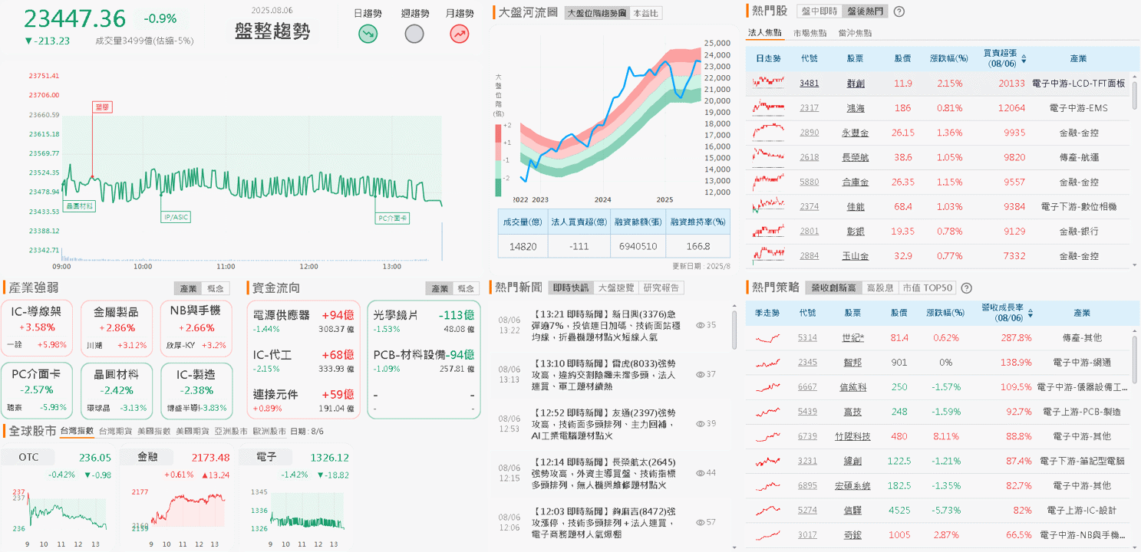The height and width of the screenshot is (552, 1141).
Task: View count eye icon for 夠麻吉(8472) news
Action: pos(700,522)
